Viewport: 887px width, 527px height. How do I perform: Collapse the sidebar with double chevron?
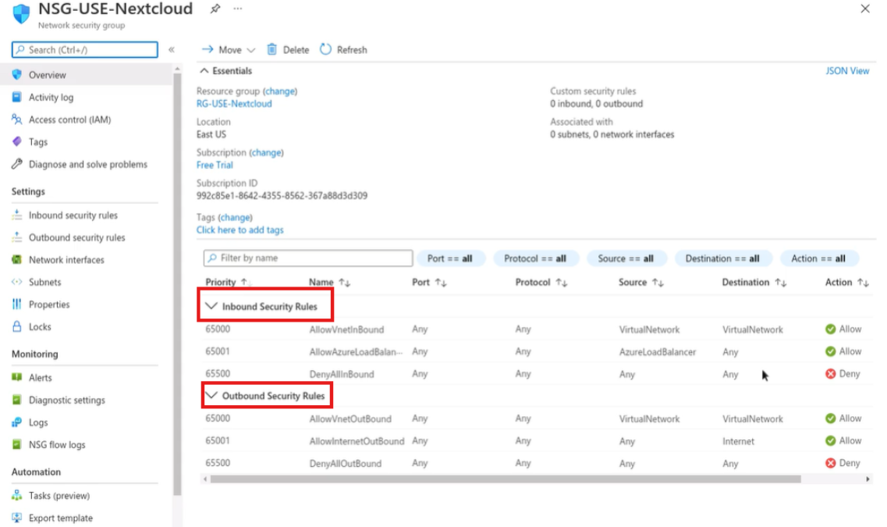(x=172, y=50)
